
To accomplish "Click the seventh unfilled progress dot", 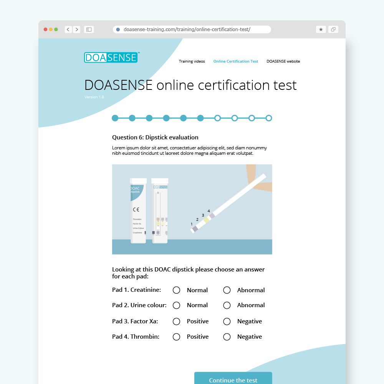I will [x=217, y=118].
